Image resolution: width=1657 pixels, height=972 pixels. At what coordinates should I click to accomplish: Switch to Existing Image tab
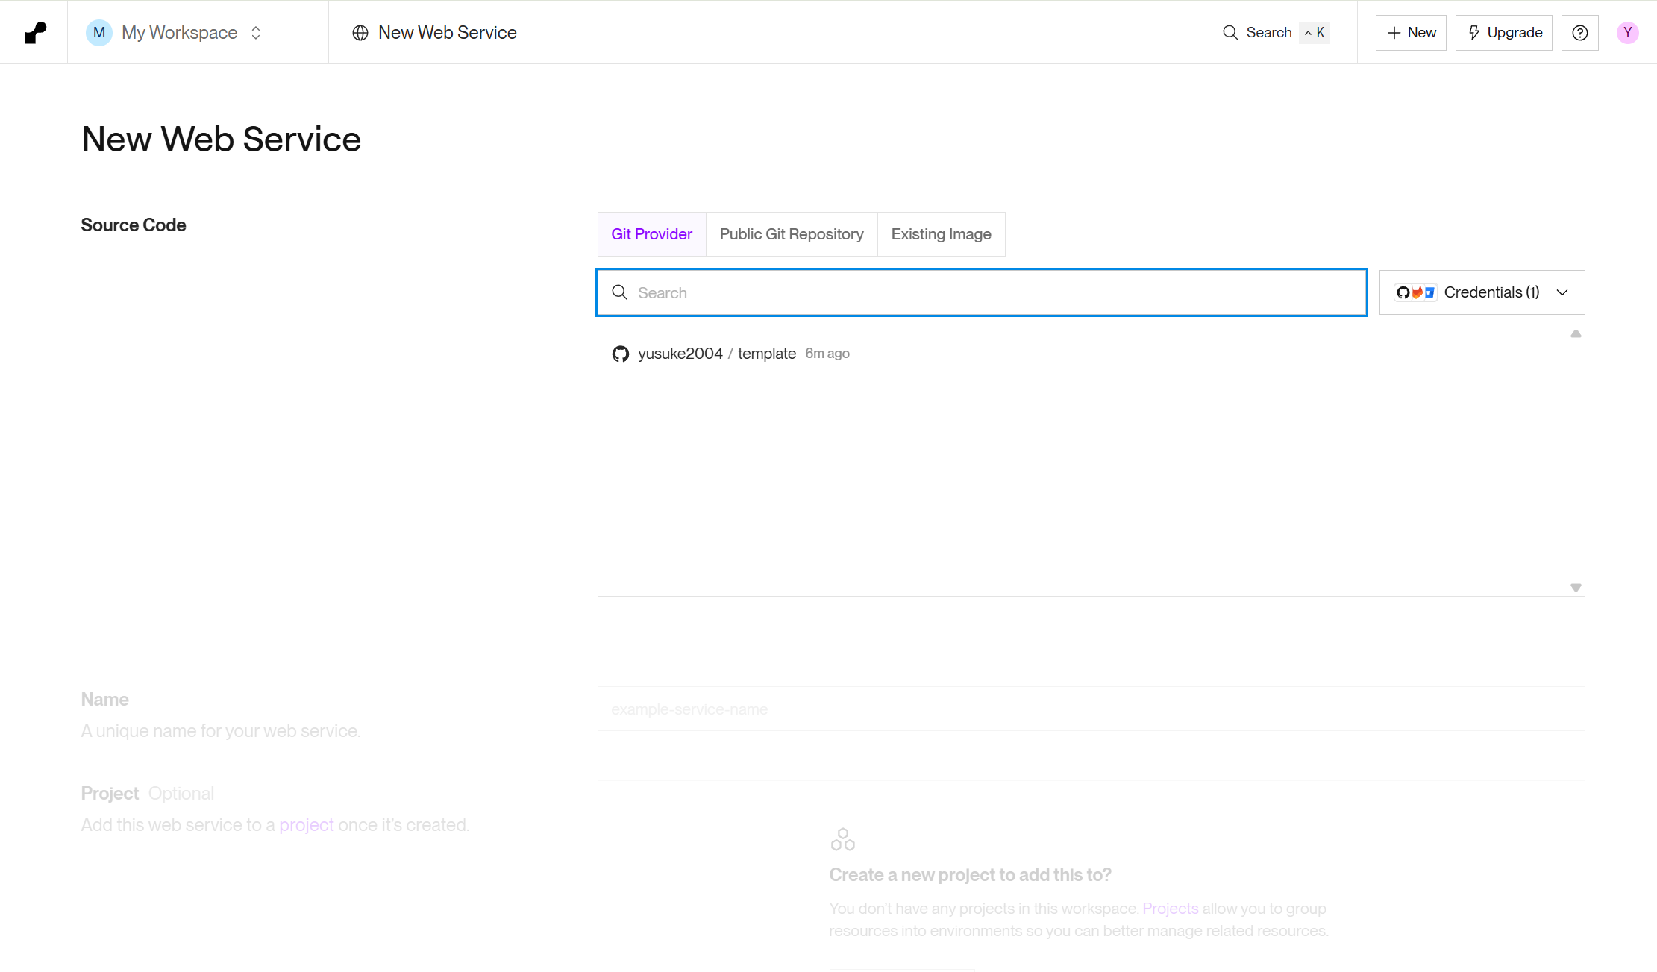pos(941,234)
